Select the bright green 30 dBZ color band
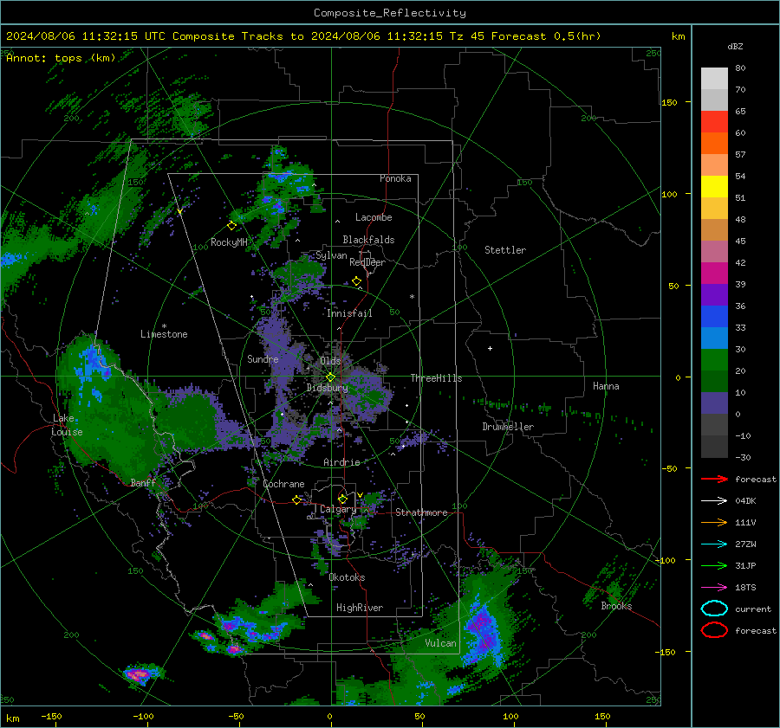780x728 pixels. point(714,359)
